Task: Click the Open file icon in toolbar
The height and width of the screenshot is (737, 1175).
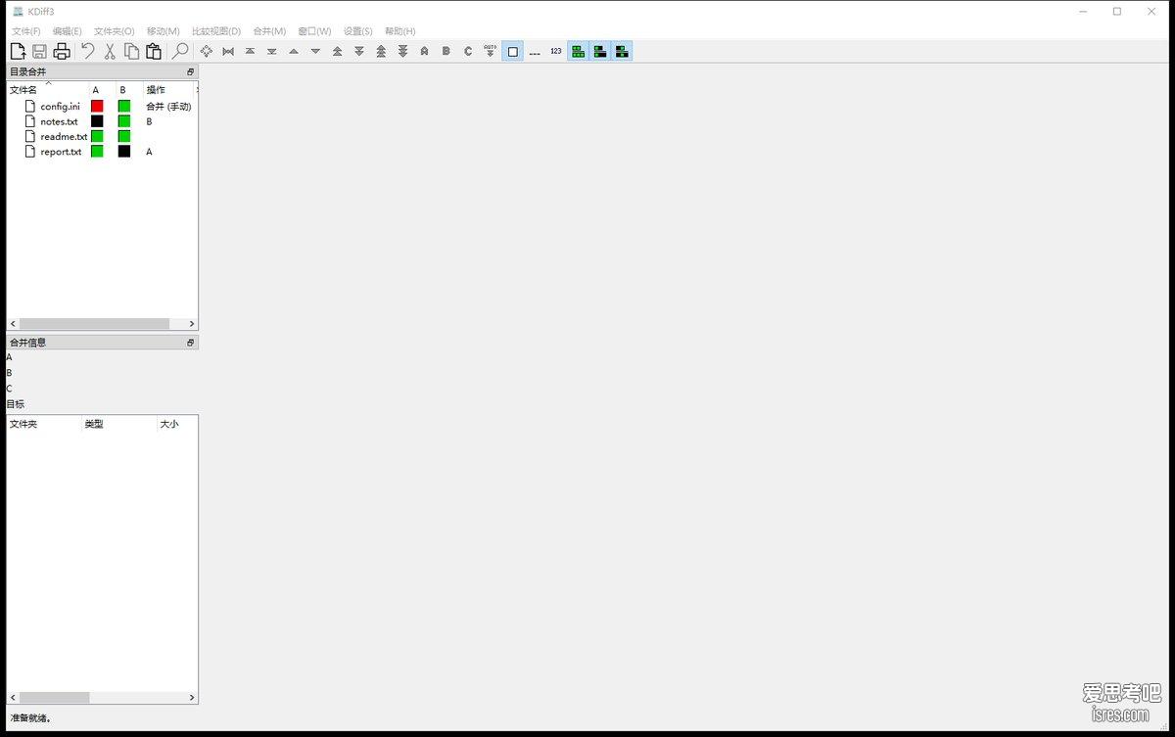Action: click(18, 51)
